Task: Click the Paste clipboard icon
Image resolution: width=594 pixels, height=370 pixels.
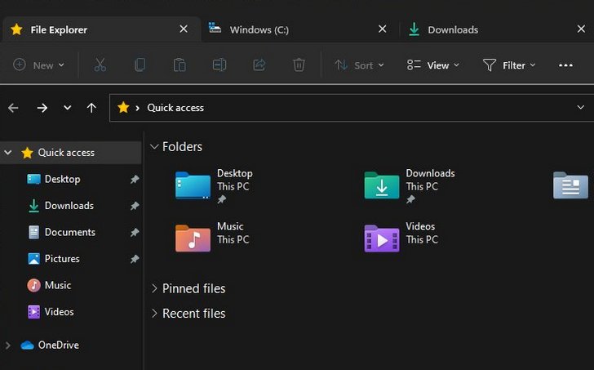Action: 180,65
